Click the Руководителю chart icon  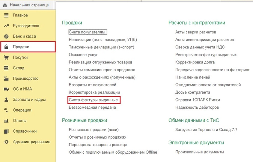(6, 26)
